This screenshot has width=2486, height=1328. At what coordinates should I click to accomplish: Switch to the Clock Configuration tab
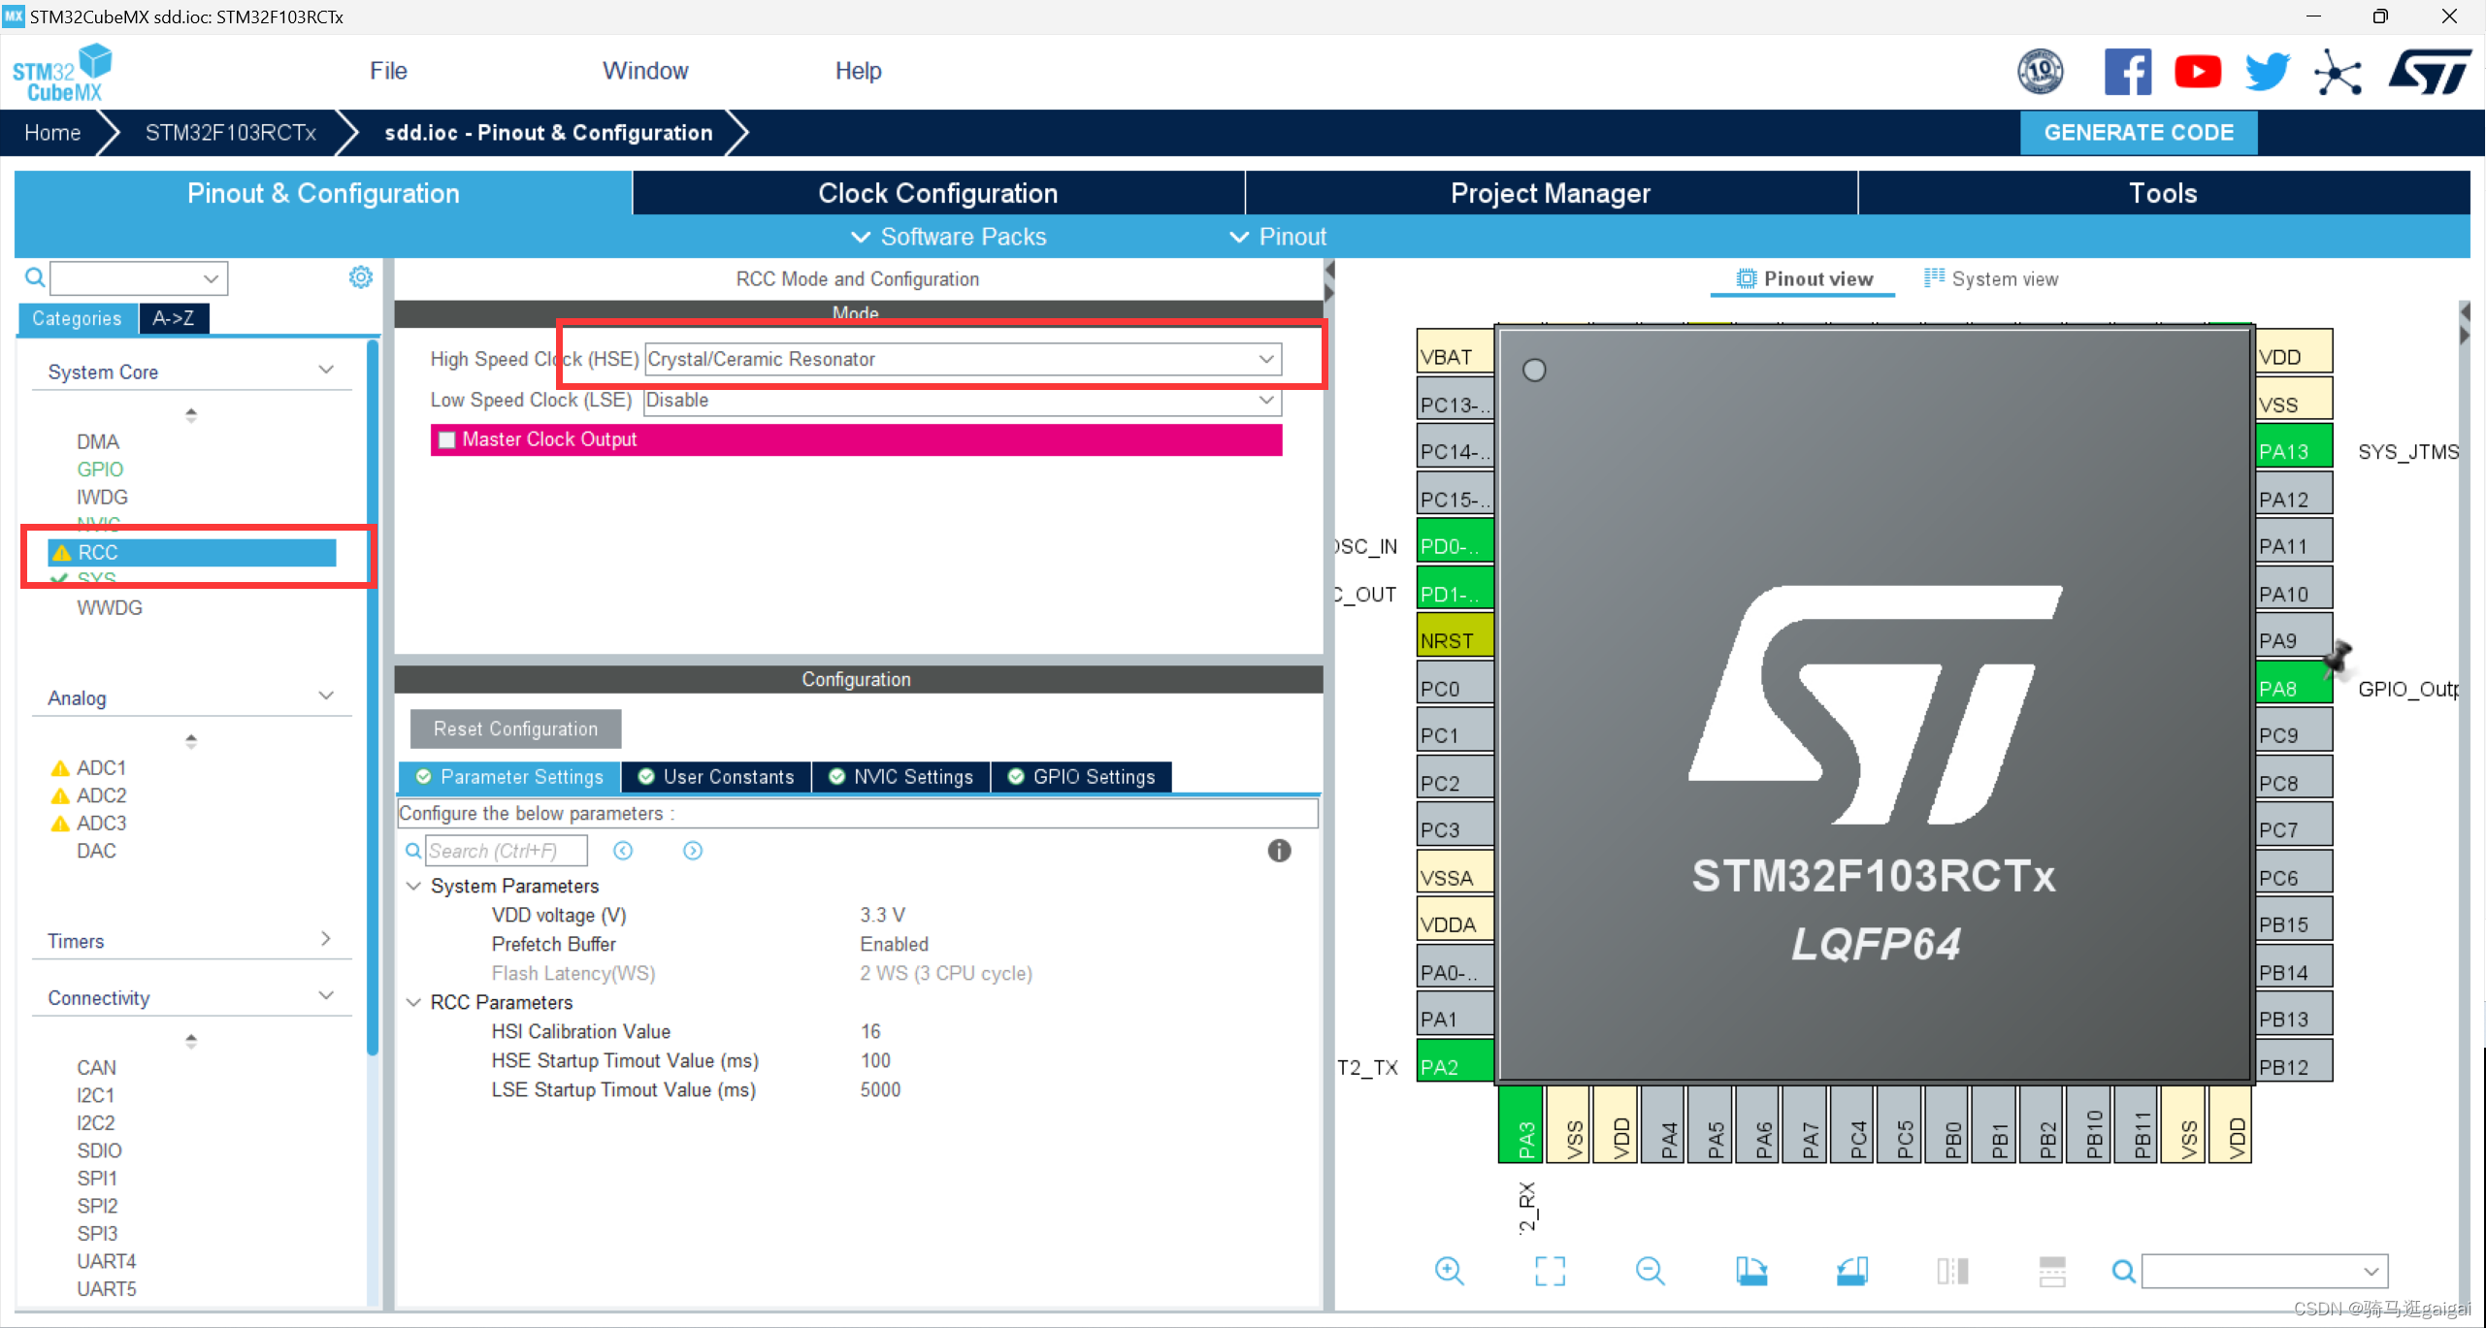point(937,193)
